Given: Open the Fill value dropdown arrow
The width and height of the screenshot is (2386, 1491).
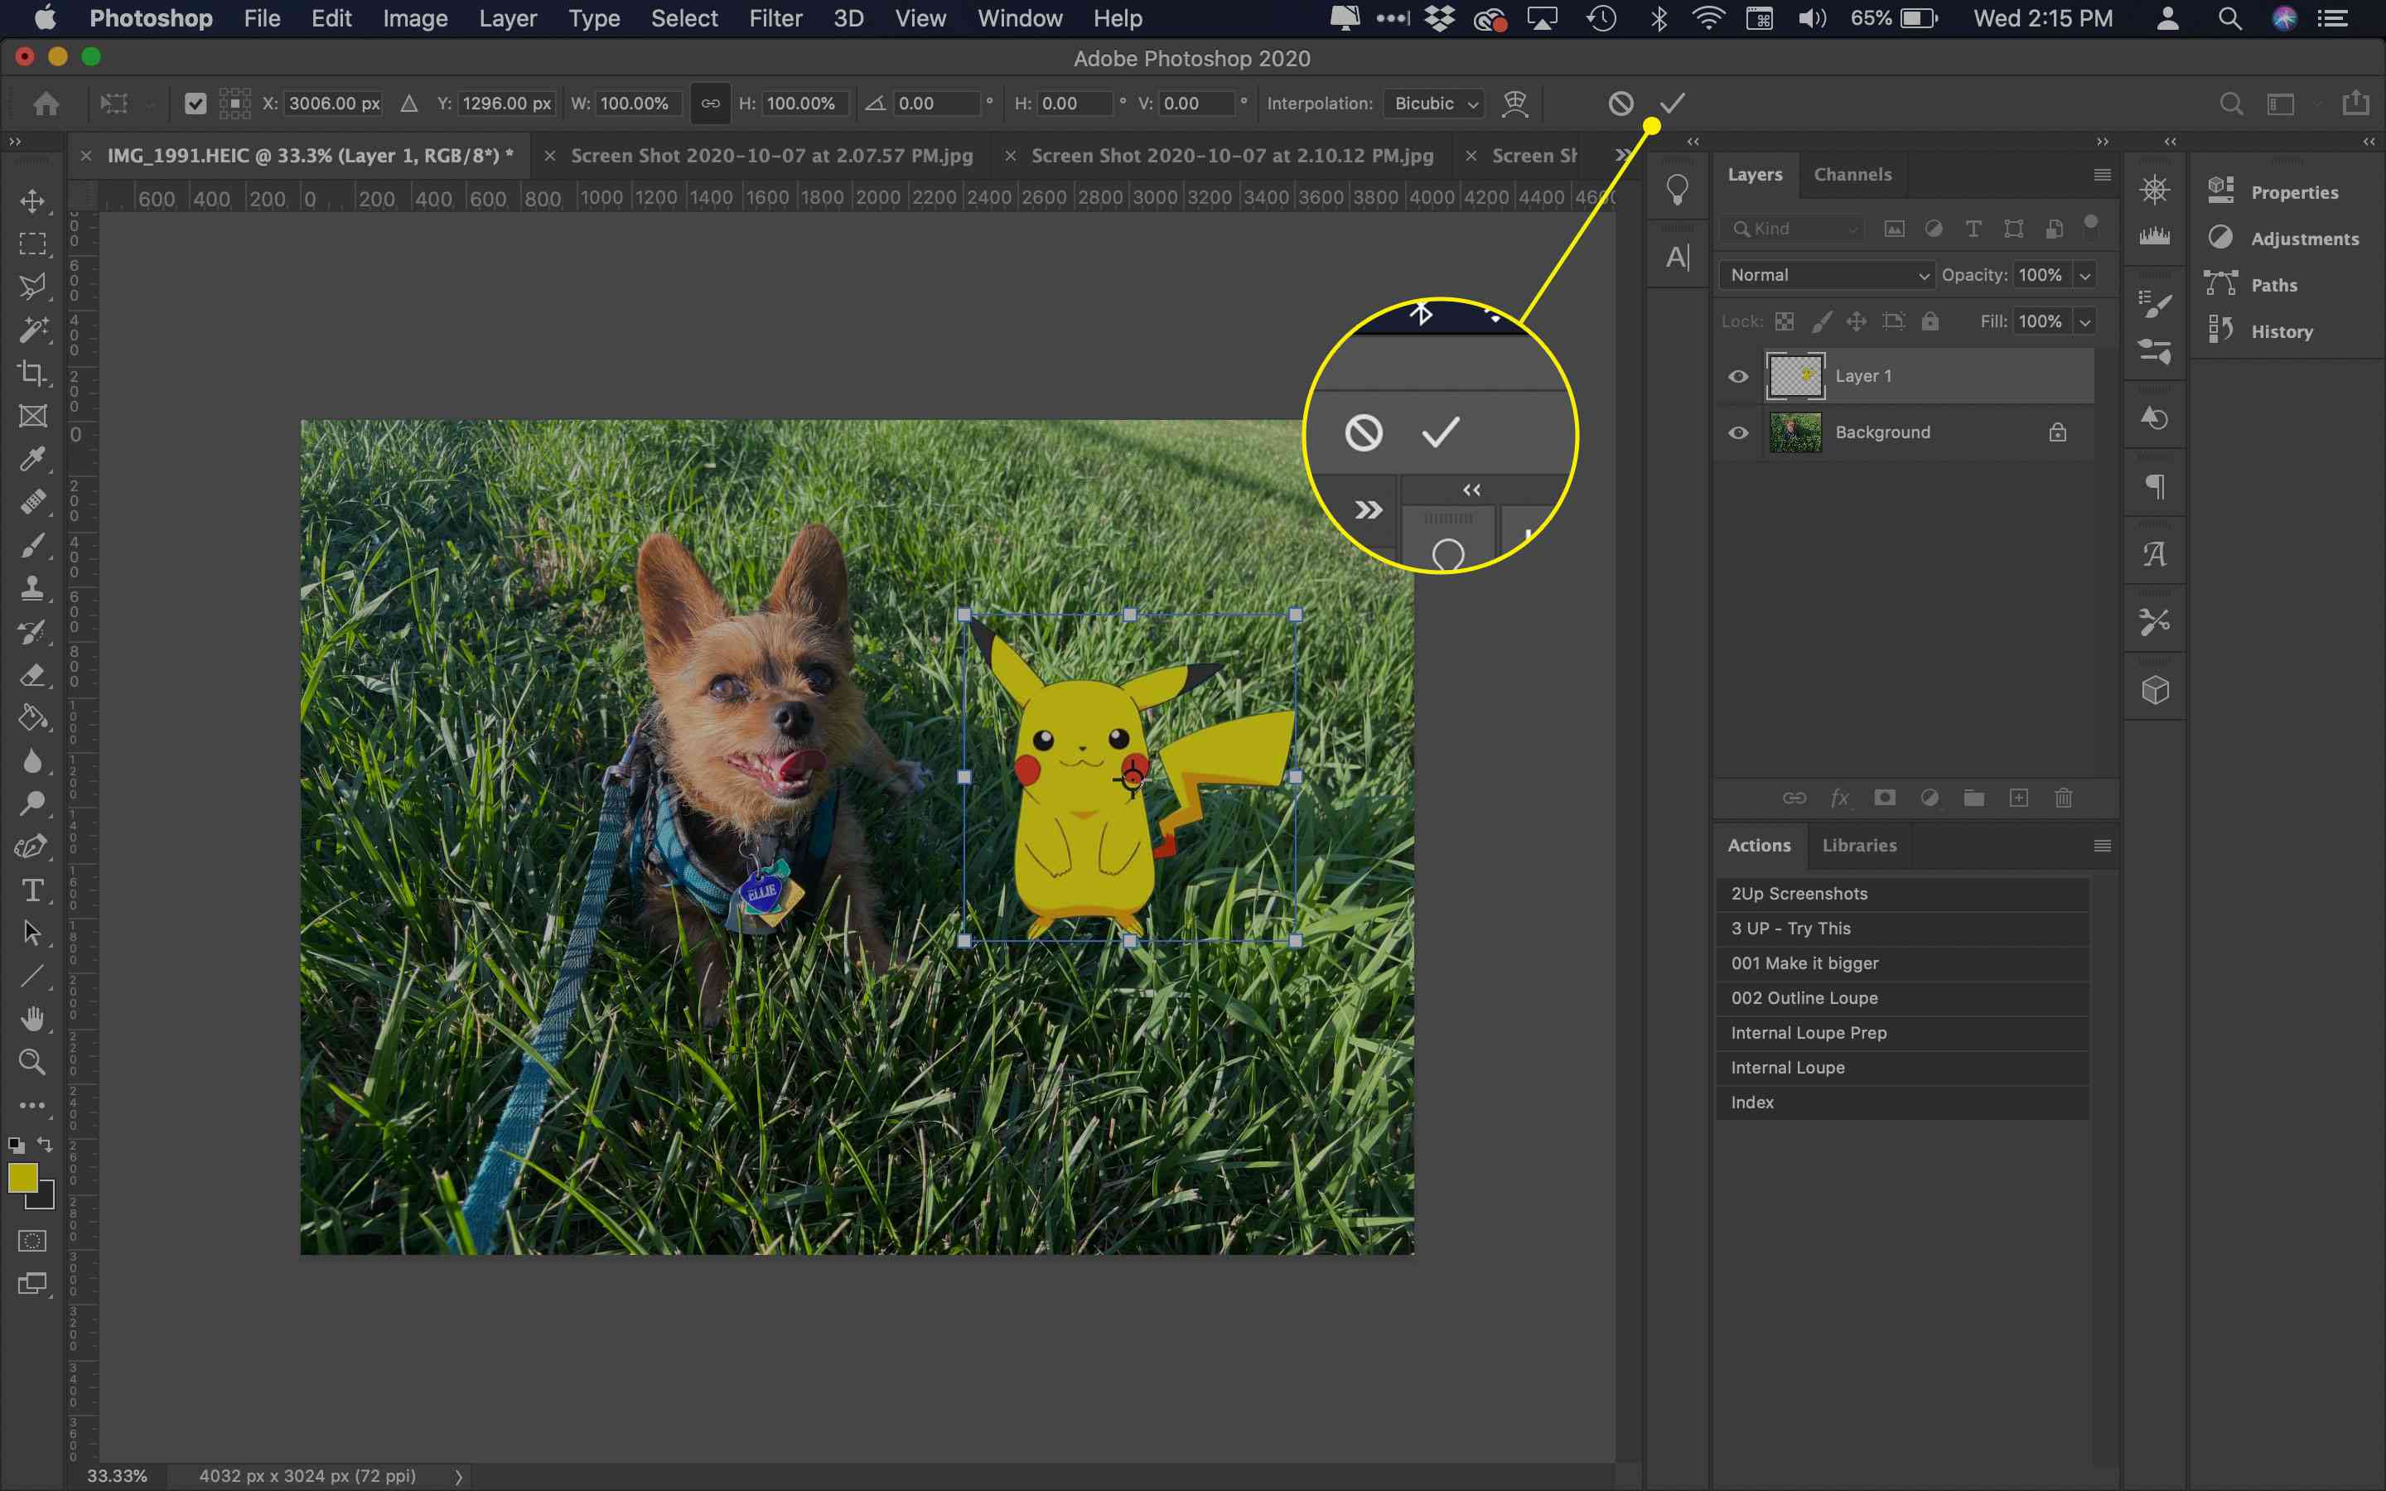Looking at the screenshot, I should pyautogui.click(x=2085, y=321).
